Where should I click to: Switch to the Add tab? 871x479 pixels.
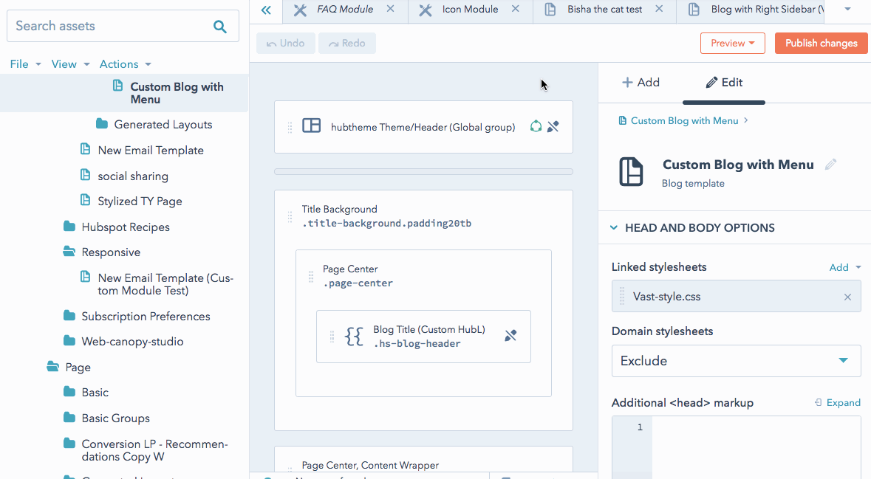[x=641, y=83]
